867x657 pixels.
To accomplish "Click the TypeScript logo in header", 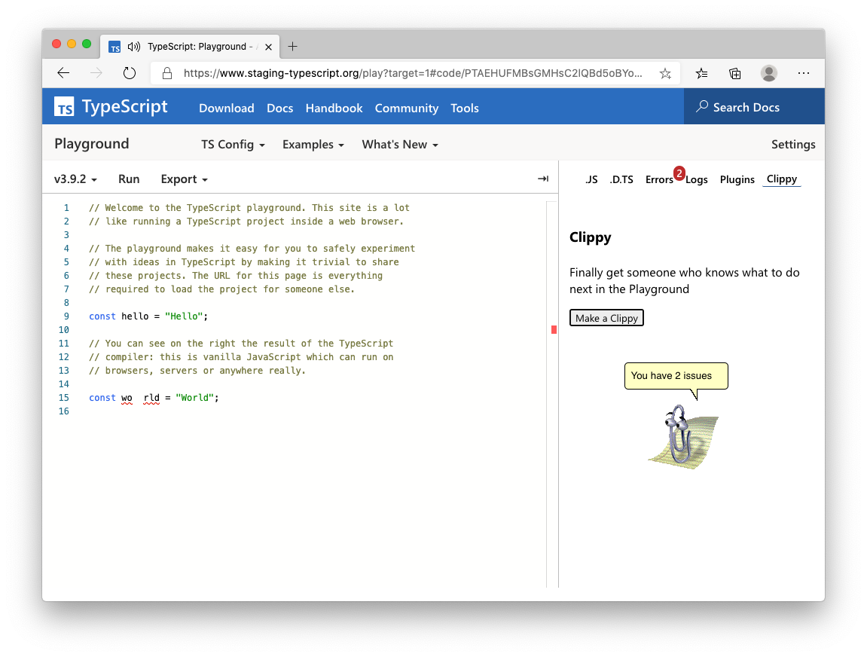I will click(111, 106).
